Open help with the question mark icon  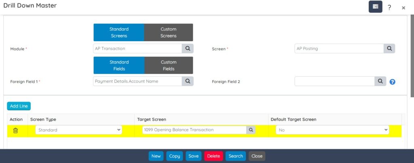(x=389, y=7)
